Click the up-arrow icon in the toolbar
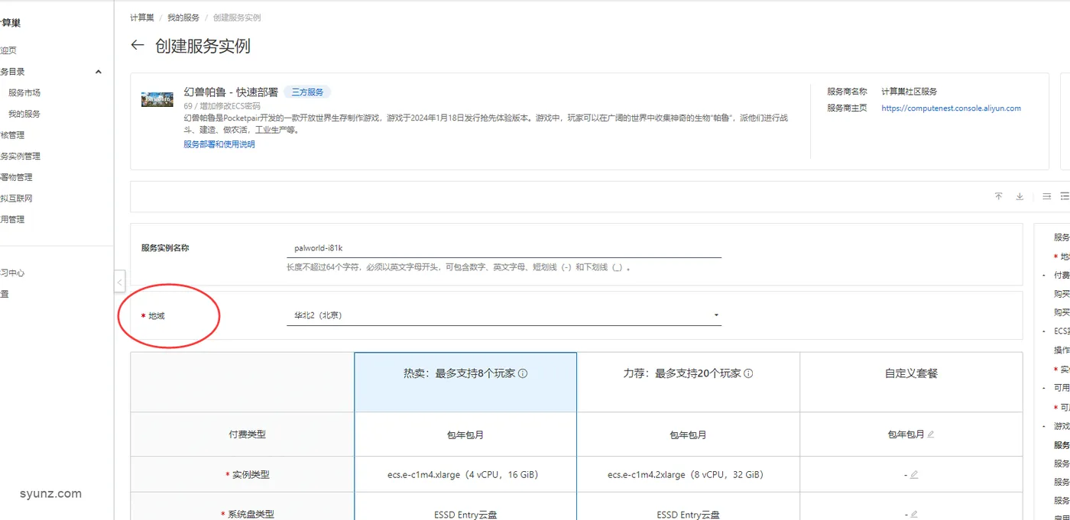1070x520 pixels. (998, 196)
